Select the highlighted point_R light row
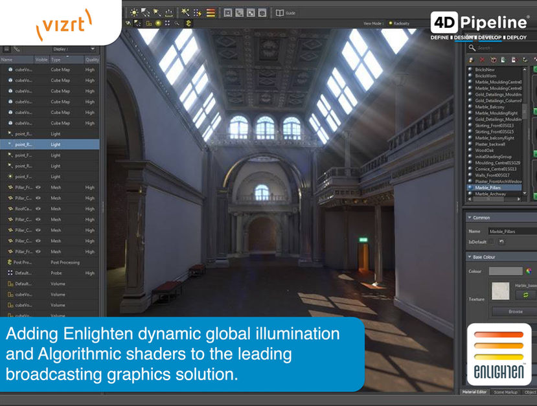Image resolution: width=537 pixels, height=406 pixels. (50, 144)
